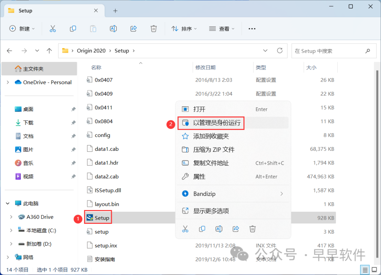
Task: Expand the A360 Drive tree node
Action: pos(11,217)
